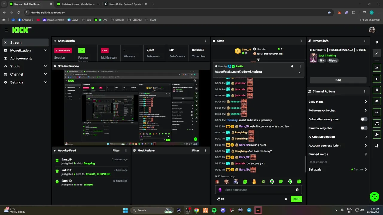Open the profile avatar at top right

click(372, 30)
